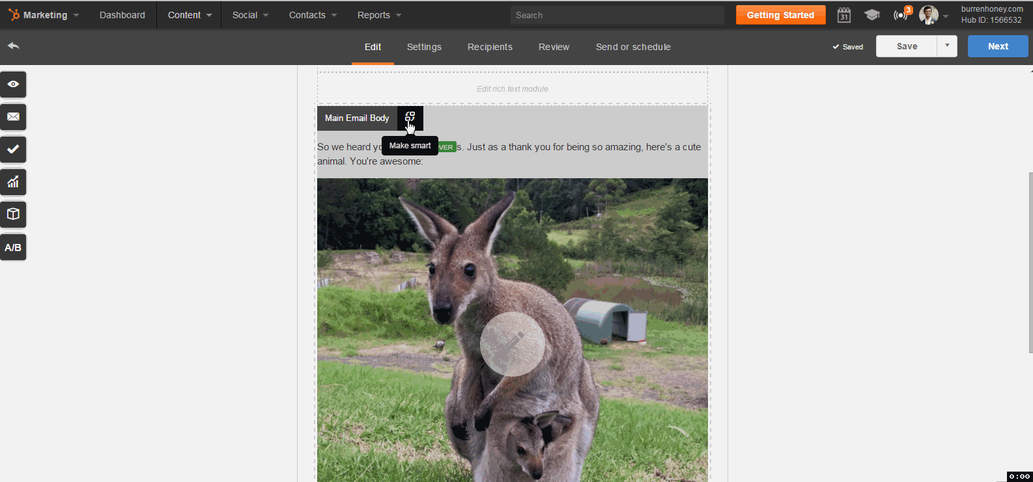Expand the Save options arrow
The width and height of the screenshot is (1033, 482).
(x=947, y=46)
